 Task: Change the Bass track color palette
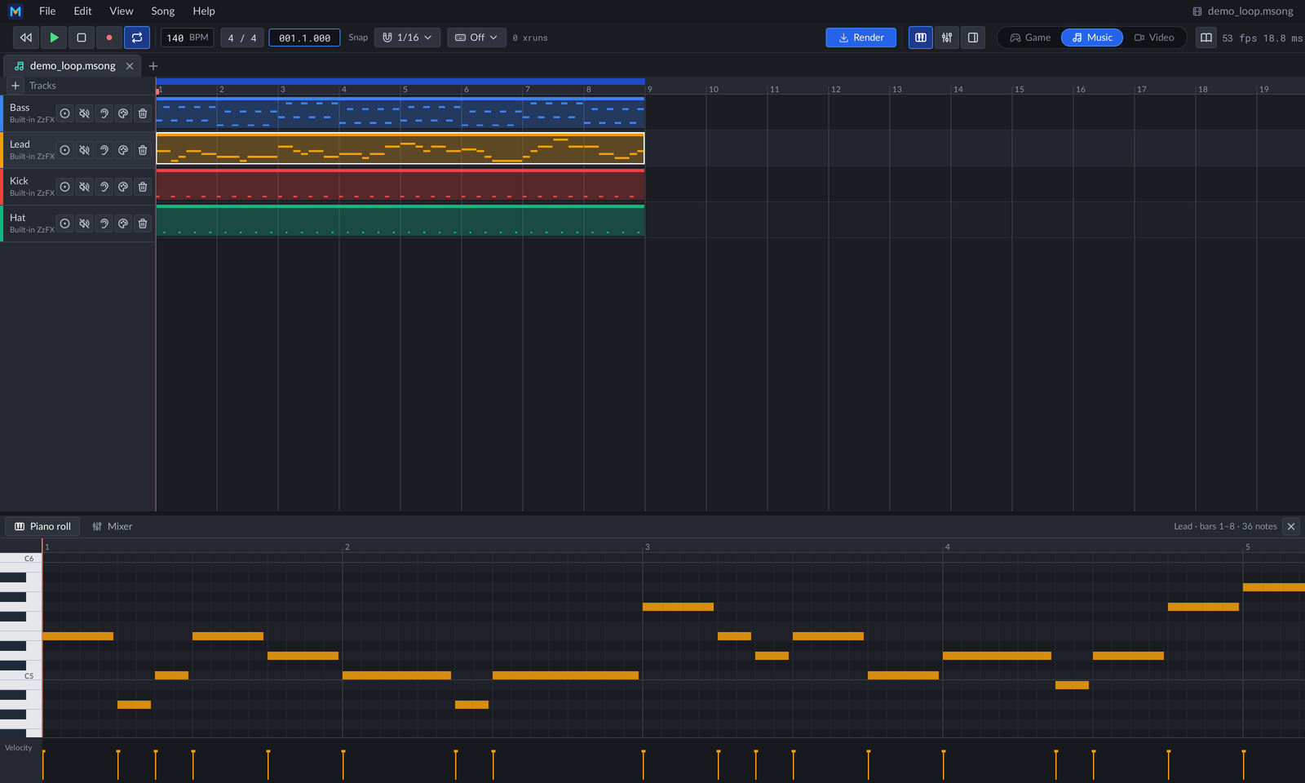click(123, 113)
